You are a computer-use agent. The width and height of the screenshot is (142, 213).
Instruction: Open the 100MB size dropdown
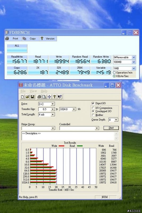pyautogui.click(x=133, y=62)
